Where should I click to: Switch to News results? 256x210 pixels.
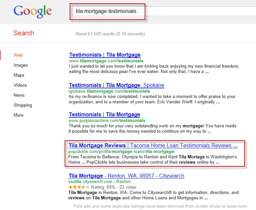19,95
